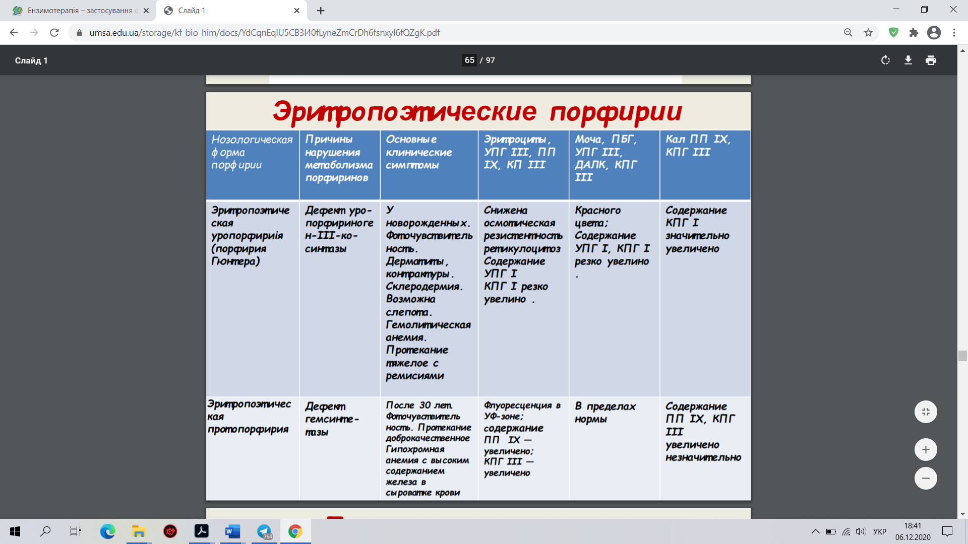The width and height of the screenshot is (968, 544).
Task: Click the Слайд 1 document title
Action: 31,60
